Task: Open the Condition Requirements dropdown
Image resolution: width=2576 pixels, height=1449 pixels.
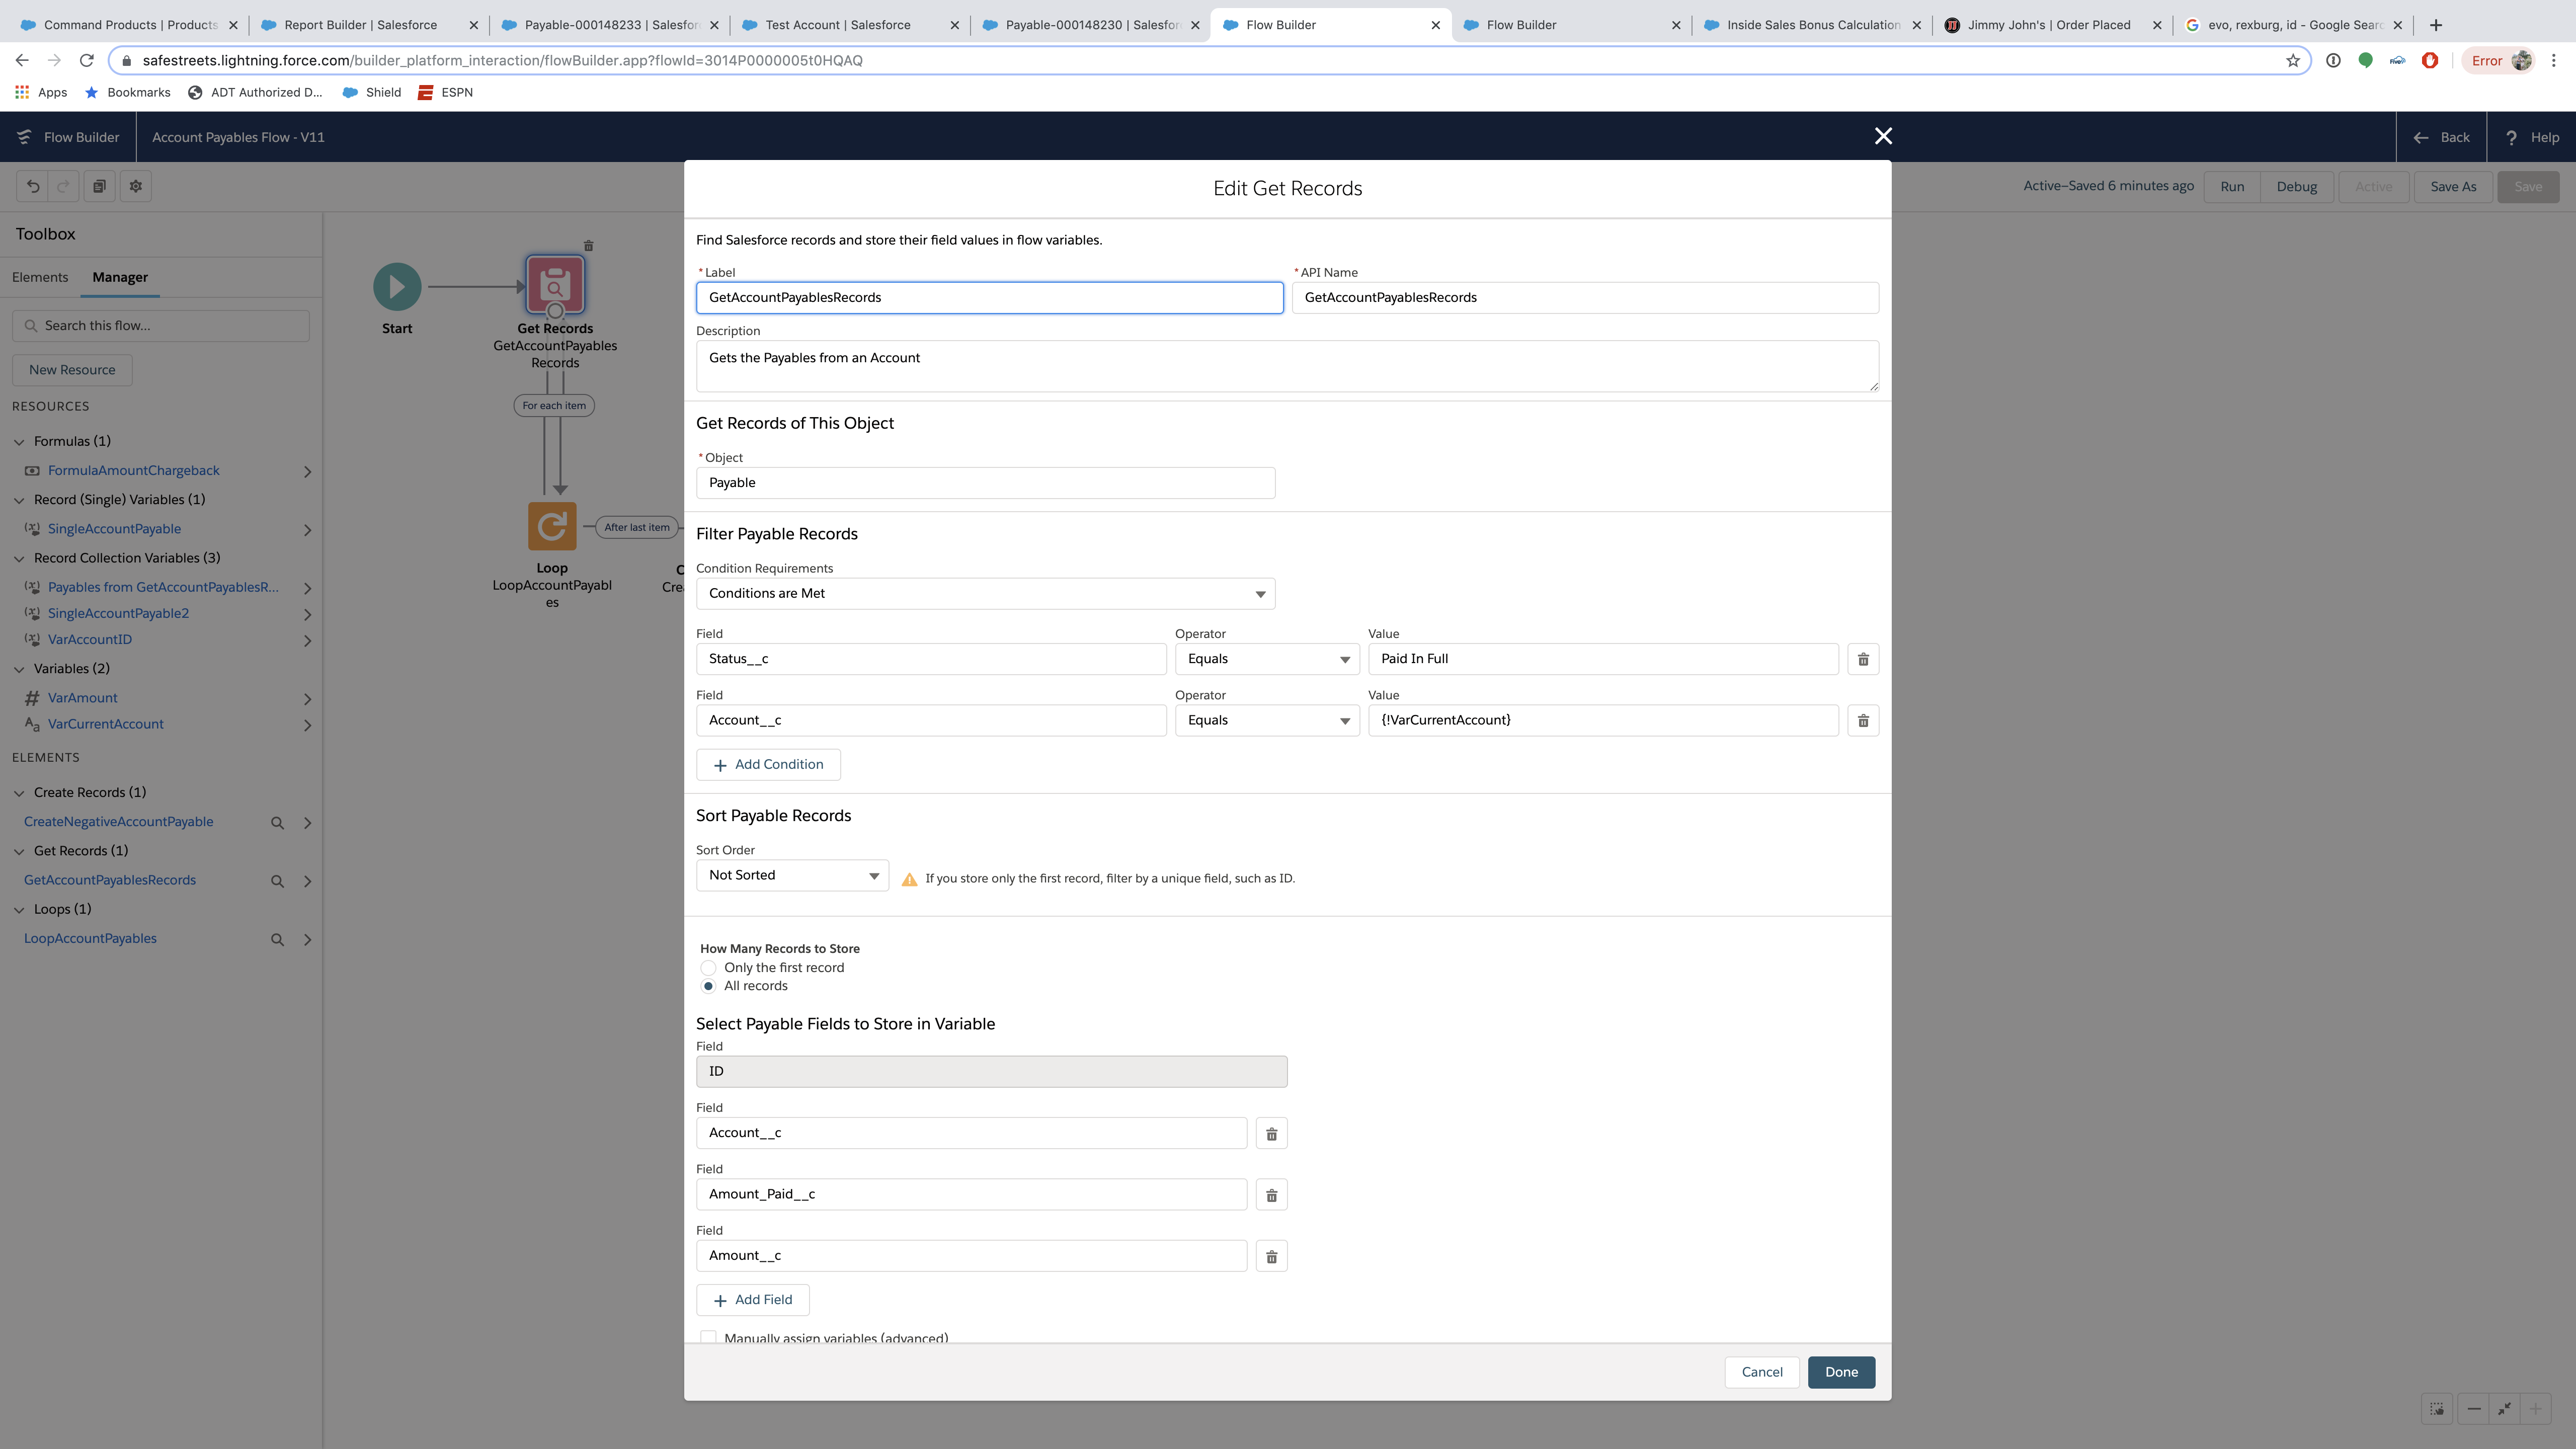Action: click(x=985, y=594)
